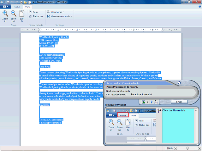Click the printer icon in WordPad's title bar
The image size is (202, 151).
click(21, 2)
